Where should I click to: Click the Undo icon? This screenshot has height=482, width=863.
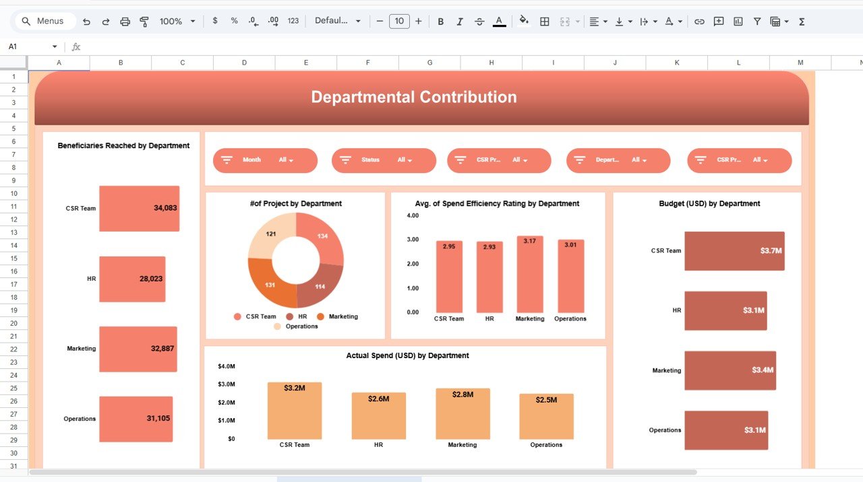click(x=86, y=22)
